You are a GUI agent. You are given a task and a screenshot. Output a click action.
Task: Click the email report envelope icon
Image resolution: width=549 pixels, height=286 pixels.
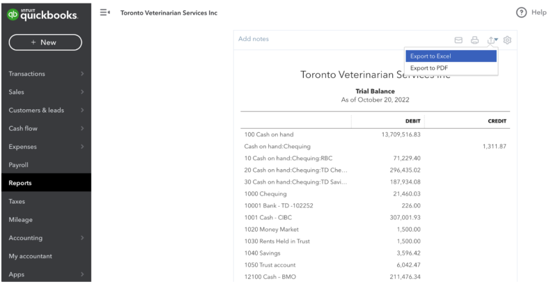(x=459, y=41)
